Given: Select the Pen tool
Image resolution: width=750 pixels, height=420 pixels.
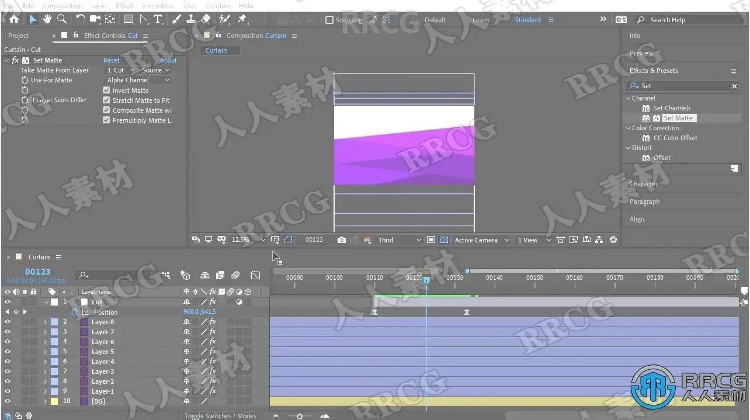Looking at the screenshot, I should coord(143,19).
